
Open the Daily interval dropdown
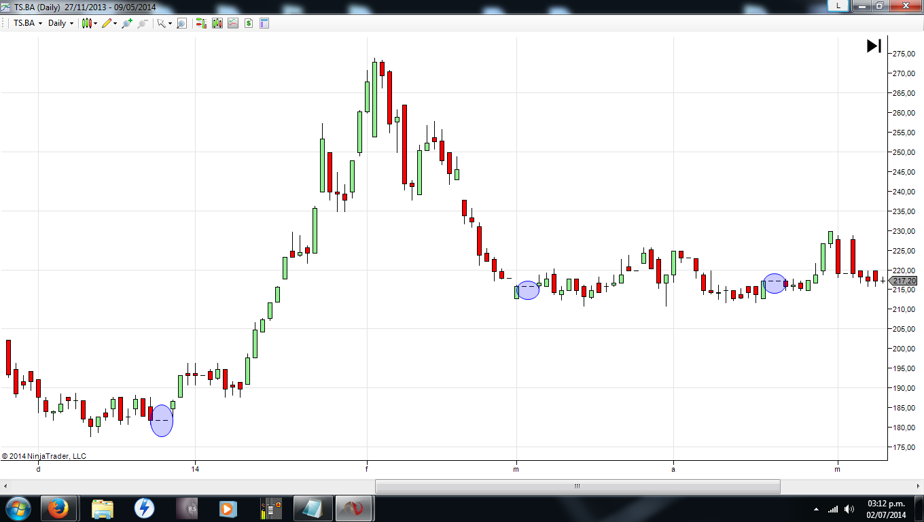tap(60, 23)
